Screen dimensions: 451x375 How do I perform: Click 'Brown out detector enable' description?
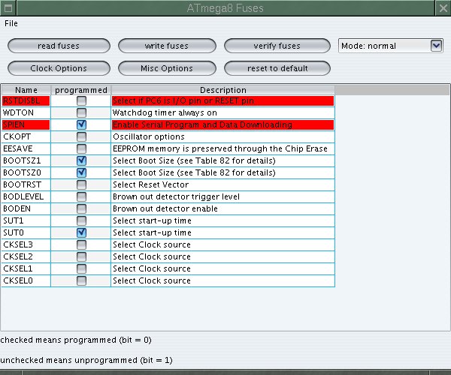223,208
